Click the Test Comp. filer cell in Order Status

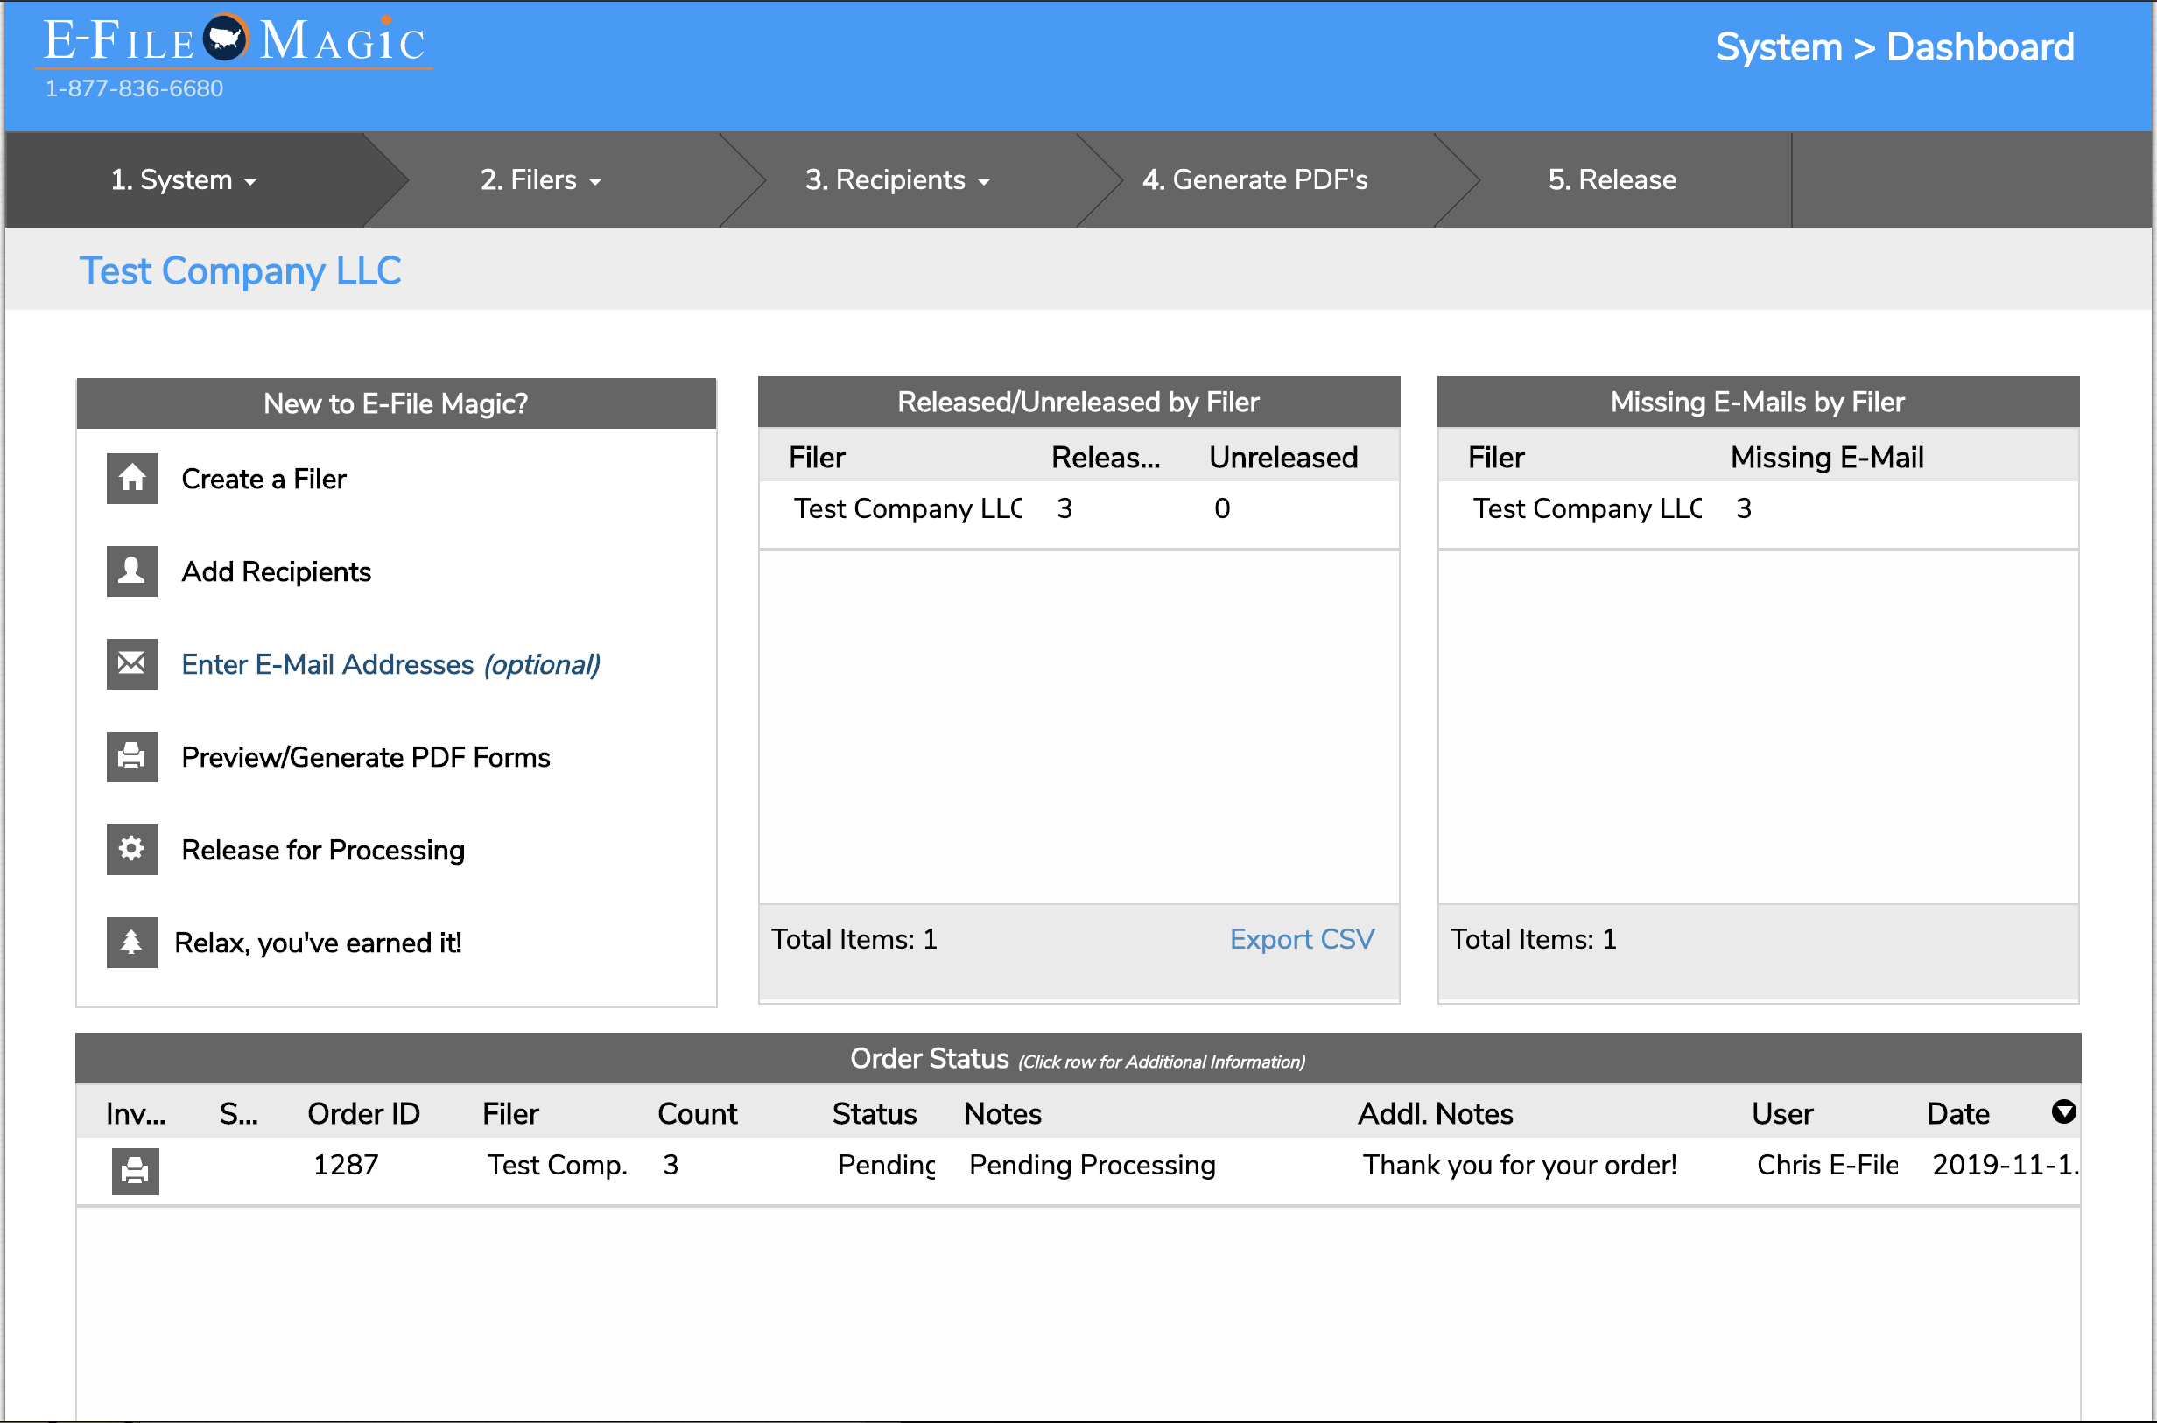coord(558,1164)
